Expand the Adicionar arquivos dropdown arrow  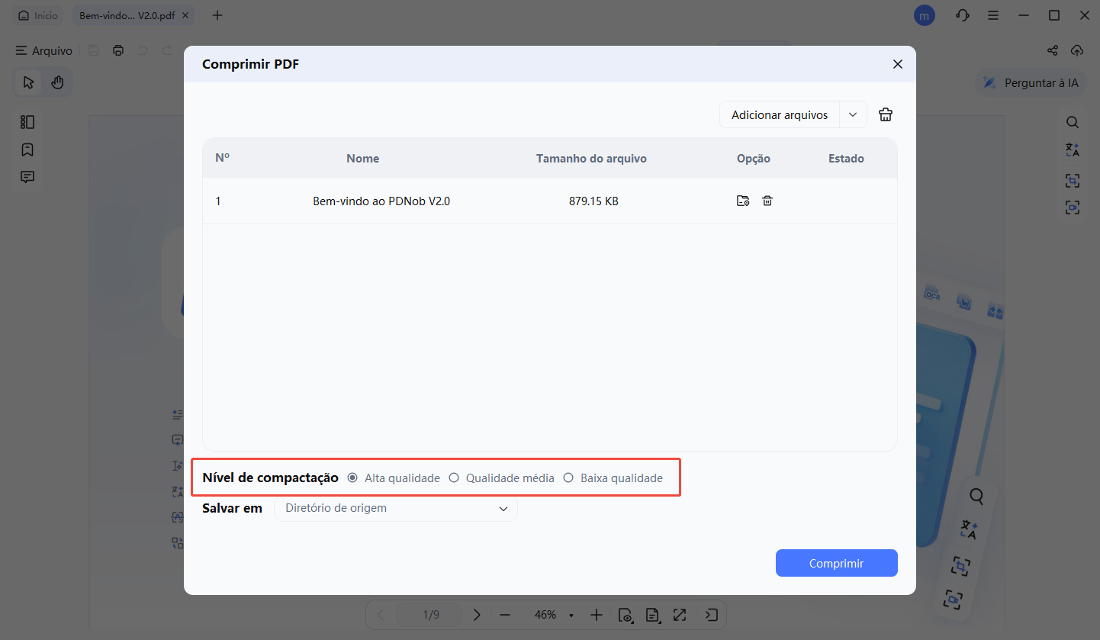pos(853,114)
